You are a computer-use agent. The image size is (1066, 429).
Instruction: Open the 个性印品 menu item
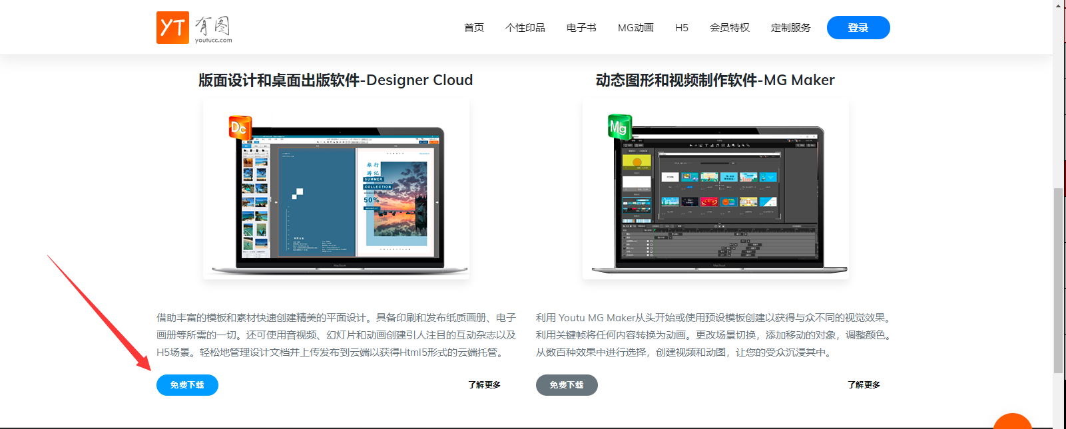[x=525, y=28]
